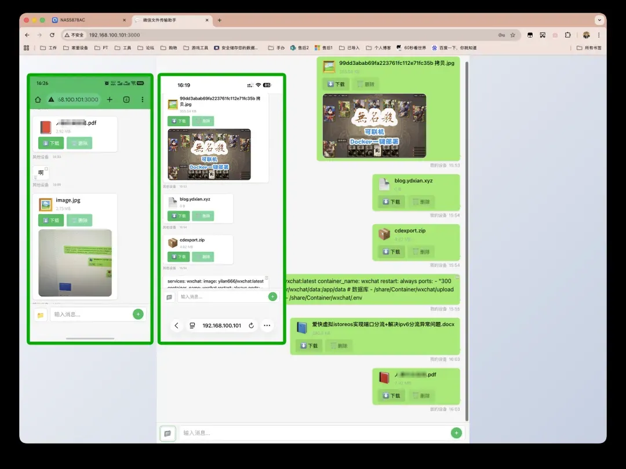Download blog.ydxian.xyz in main chat
The height and width of the screenshot is (469, 626).
tap(391, 202)
